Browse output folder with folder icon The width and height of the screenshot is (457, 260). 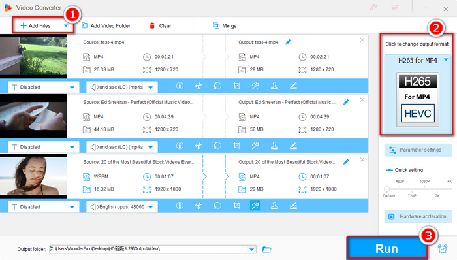(x=266, y=249)
